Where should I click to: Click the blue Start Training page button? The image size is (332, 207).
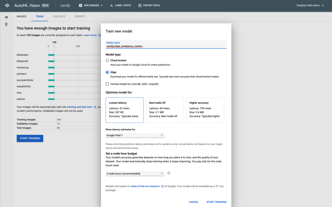[30, 138]
